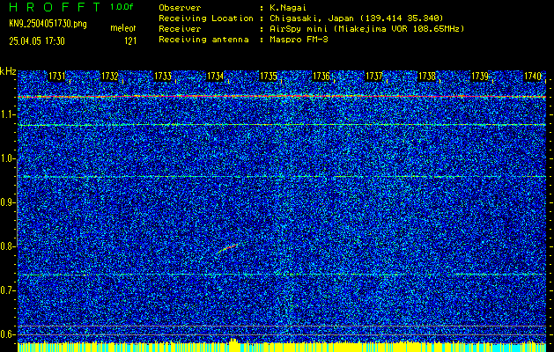Click the 1738 time marker
This screenshot has height=352, width=554.
427,77
